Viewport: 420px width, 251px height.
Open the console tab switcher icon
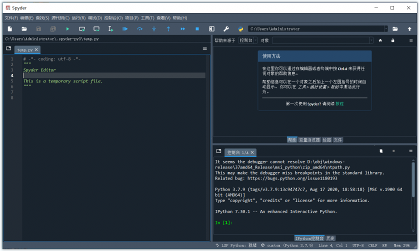coord(219,151)
